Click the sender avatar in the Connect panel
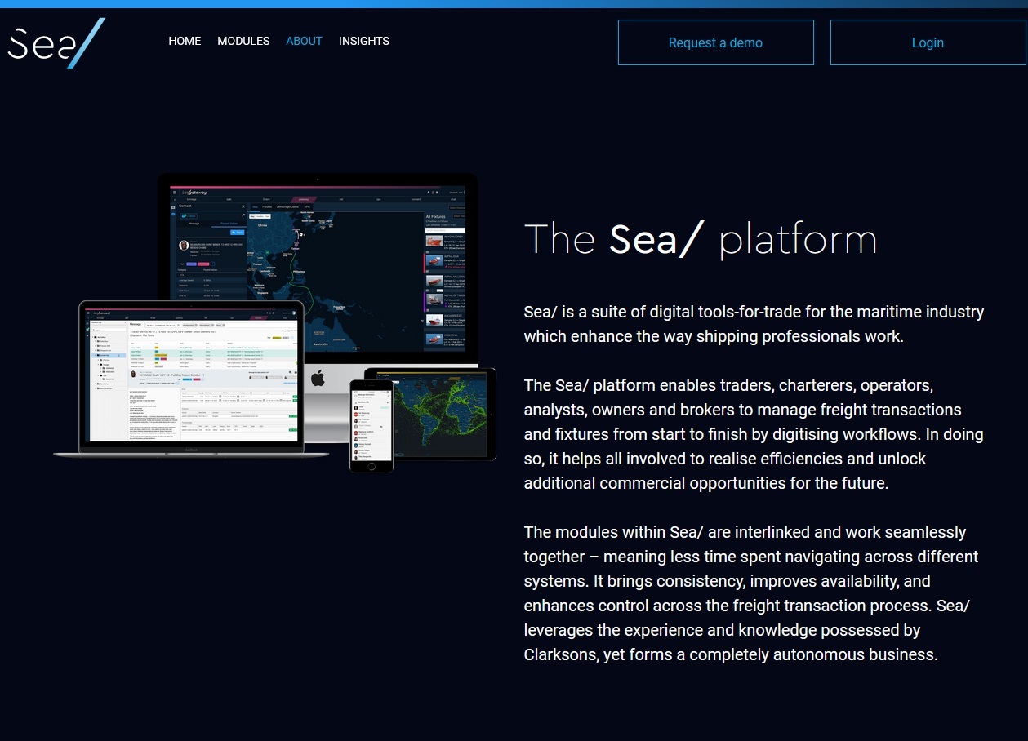 [x=182, y=245]
